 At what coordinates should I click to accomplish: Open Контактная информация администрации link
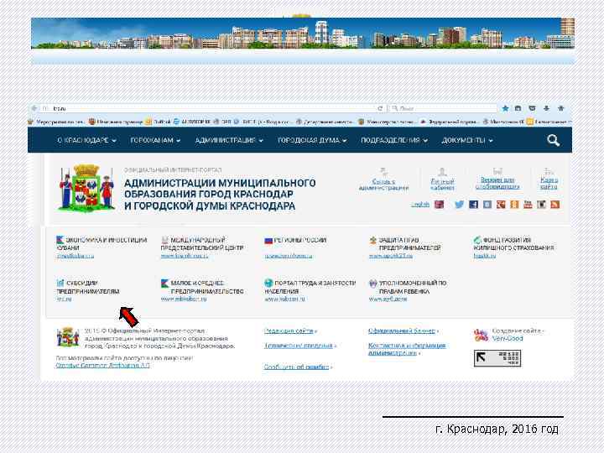coord(407,349)
